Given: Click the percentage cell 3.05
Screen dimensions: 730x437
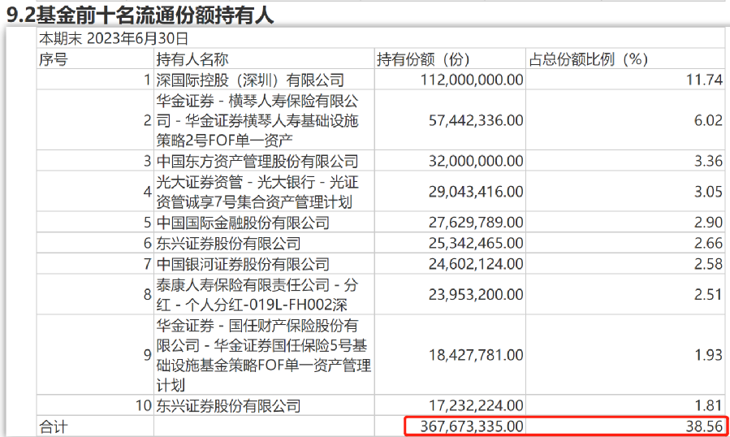Looking at the screenshot, I should 708,192.
